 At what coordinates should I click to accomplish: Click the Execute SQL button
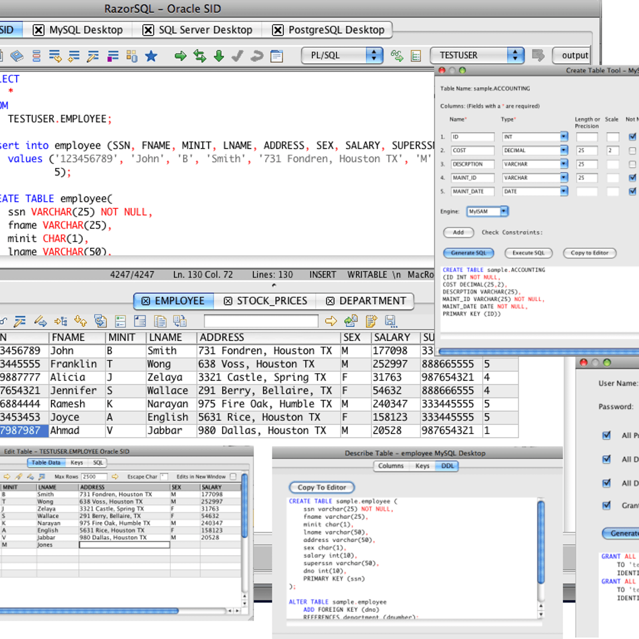(528, 253)
